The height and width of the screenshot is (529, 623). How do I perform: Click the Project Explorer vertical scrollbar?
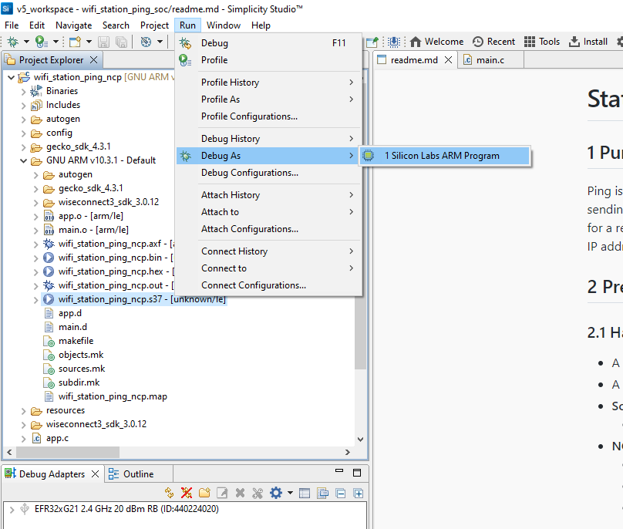coord(360,334)
